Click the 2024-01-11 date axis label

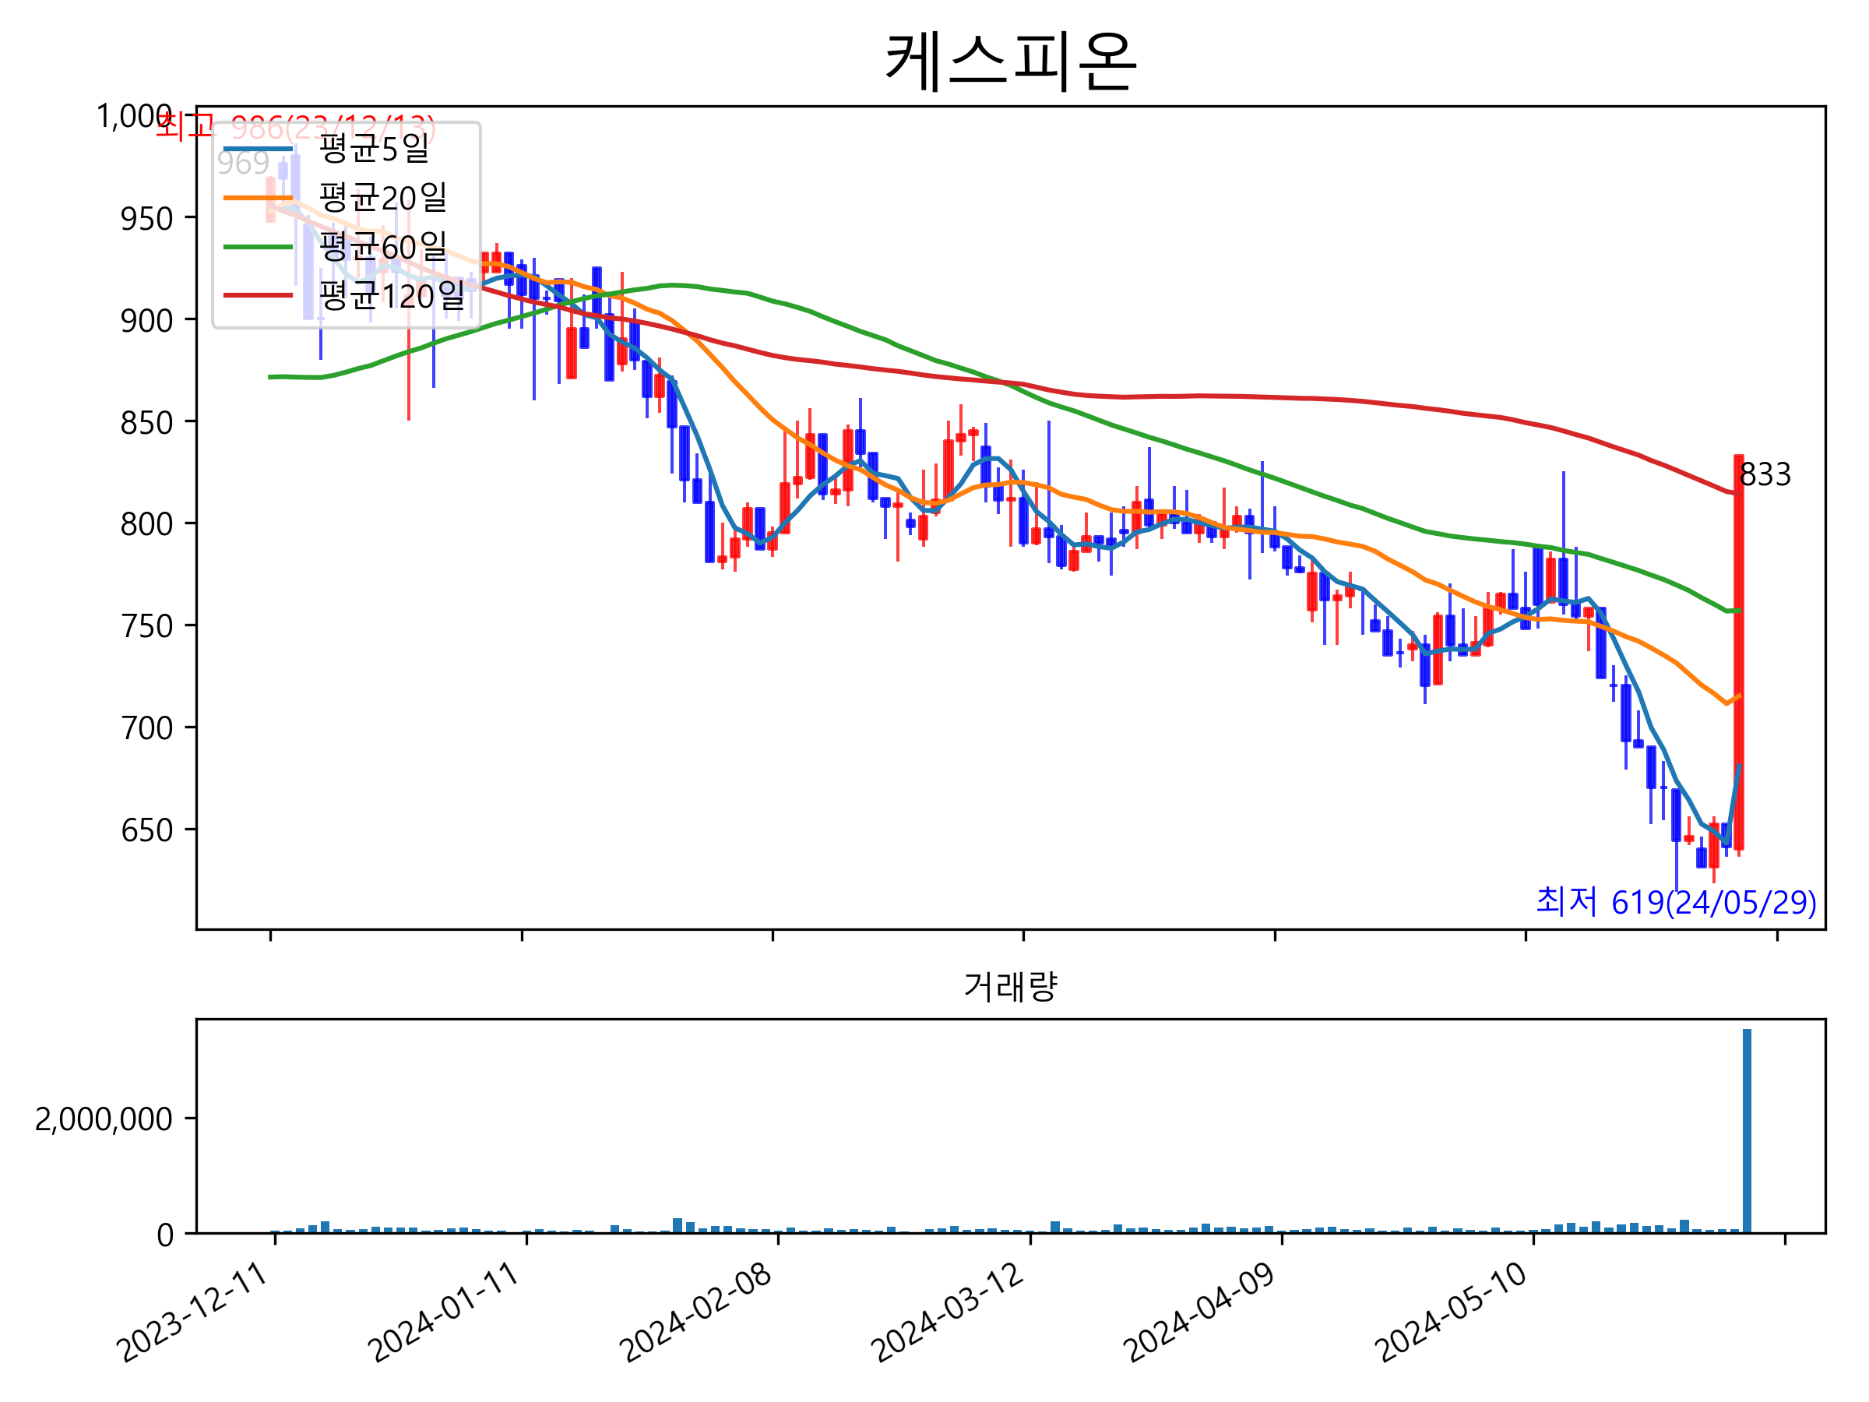pos(445,1312)
